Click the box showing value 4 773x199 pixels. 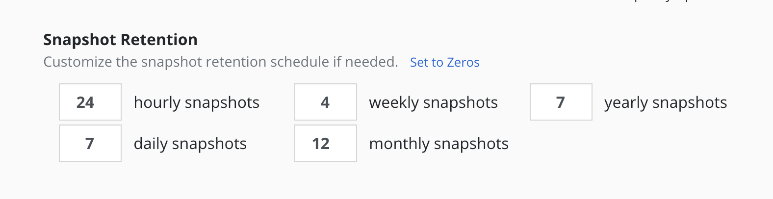pos(326,102)
